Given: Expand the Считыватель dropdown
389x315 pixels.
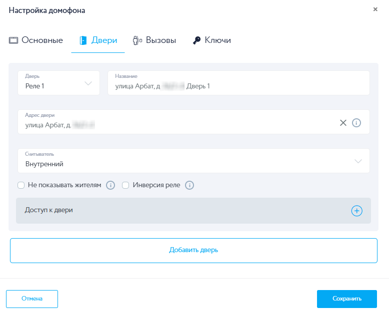Looking at the screenshot, I should pos(193,161).
